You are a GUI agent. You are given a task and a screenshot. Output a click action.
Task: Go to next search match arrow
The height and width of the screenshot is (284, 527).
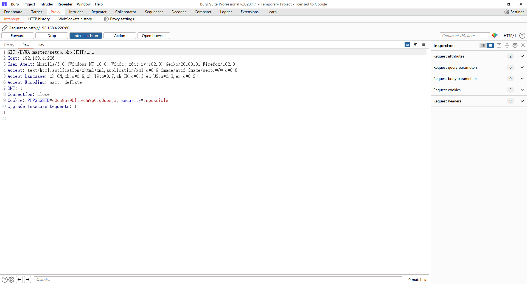[x=28, y=280]
